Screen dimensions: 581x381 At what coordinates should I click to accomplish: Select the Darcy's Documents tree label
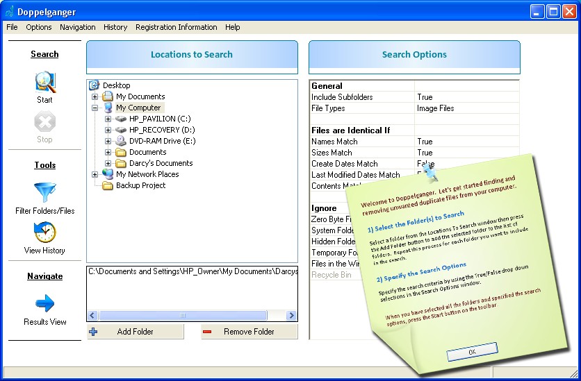(x=161, y=163)
